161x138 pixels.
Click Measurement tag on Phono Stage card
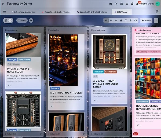(x=24, y=60)
